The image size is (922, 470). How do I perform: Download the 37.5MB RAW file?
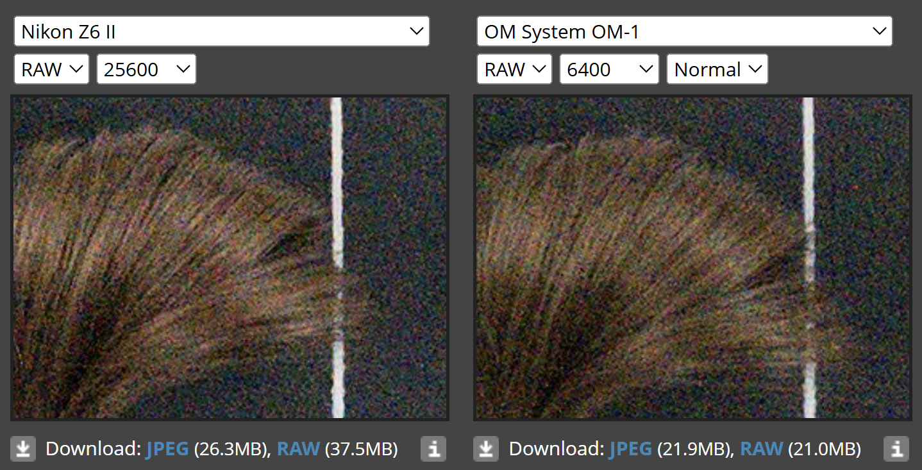pyautogui.click(x=298, y=449)
